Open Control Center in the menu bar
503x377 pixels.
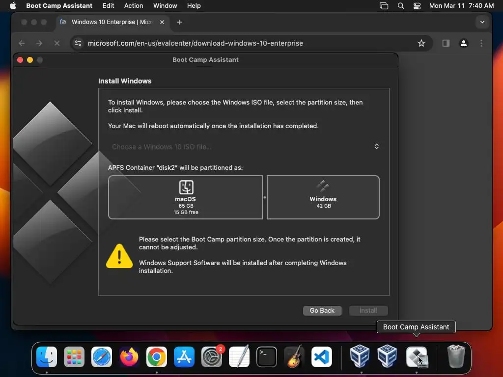click(417, 6)
